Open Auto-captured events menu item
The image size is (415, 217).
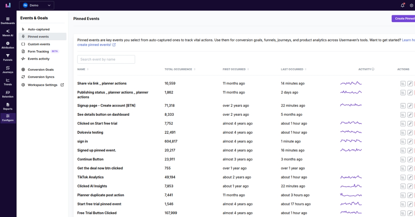42,29
